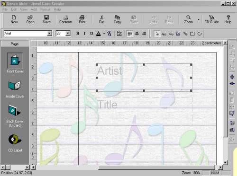Toggle Underline formatting
237x176 pixels.
tap(91, 34)
